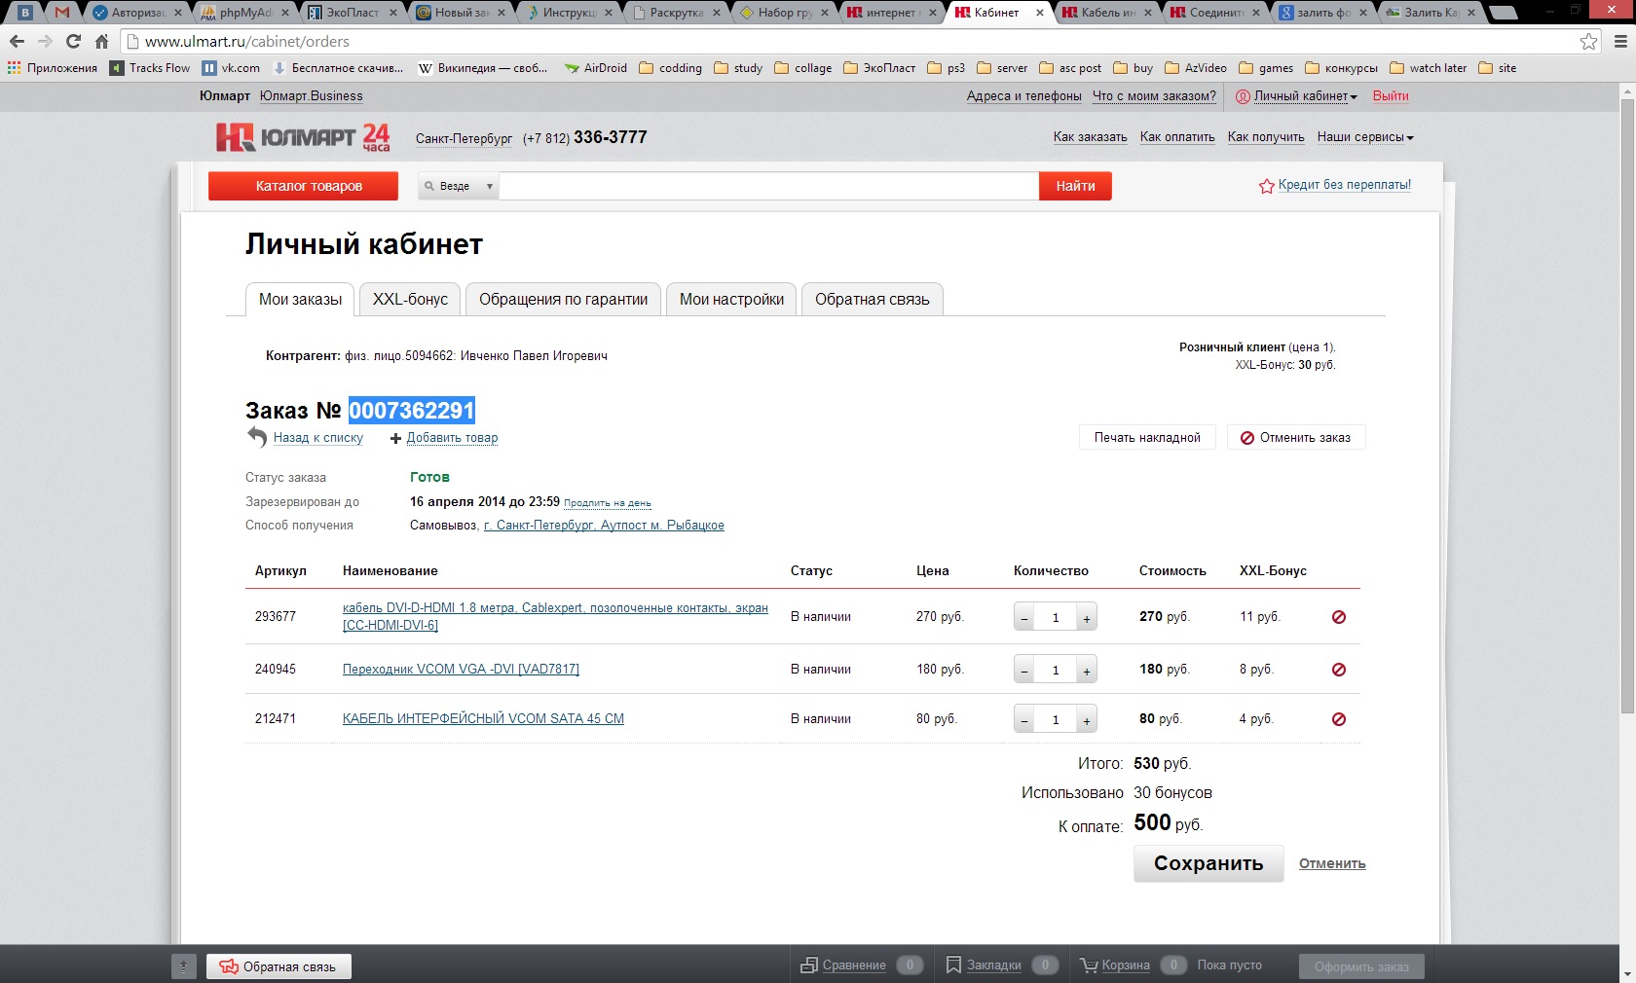The height and width of the screenshot is (983, 1636).
Task: Open the Мои настройки tab
Action: tap(731, 300)
